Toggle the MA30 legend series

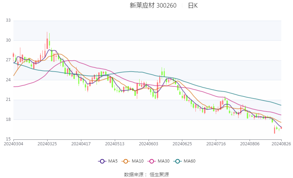coord(159,161)
